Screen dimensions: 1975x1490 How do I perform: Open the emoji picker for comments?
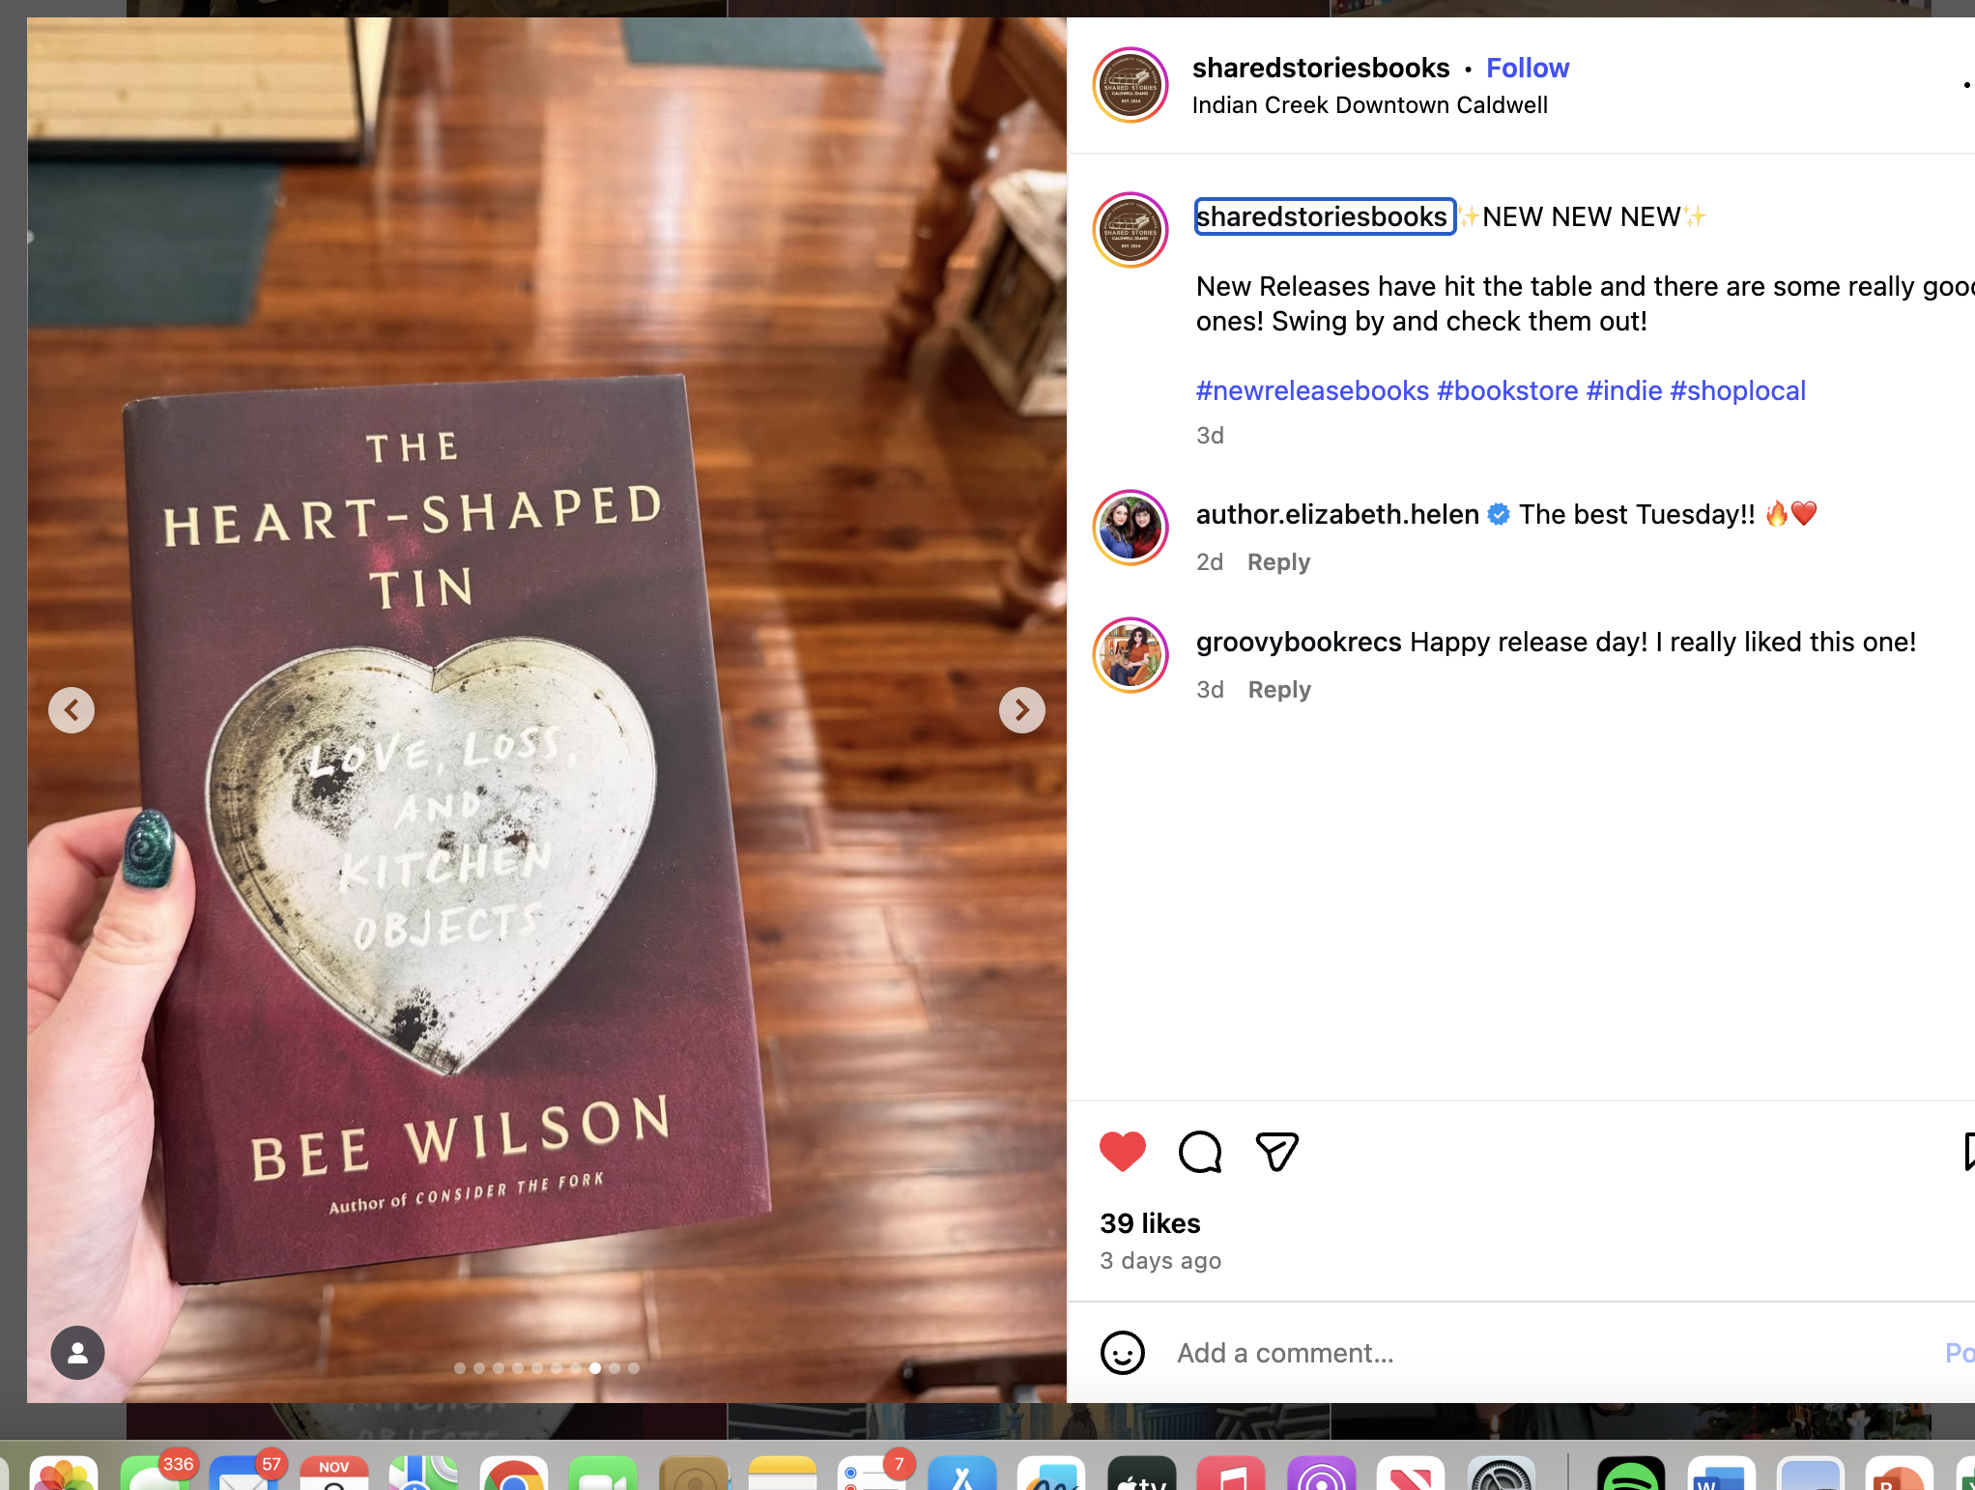coord(1122,1353)
